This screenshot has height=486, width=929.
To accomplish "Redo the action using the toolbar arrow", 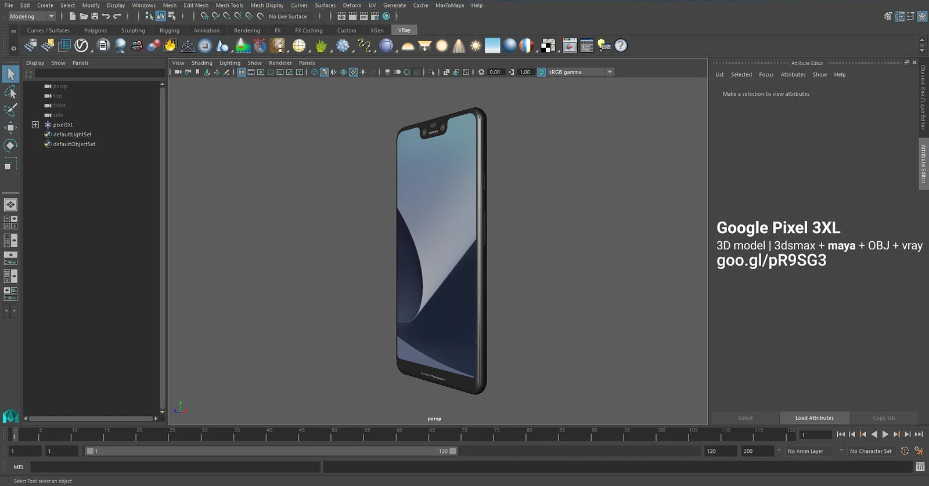I will (x=117, y=16).
